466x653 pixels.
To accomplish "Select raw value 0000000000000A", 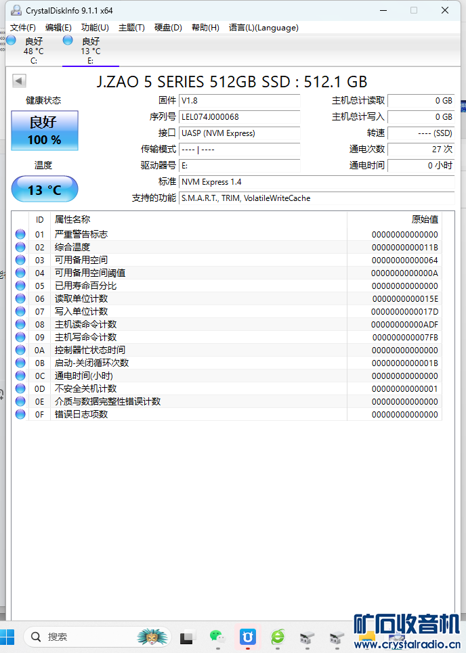I will pos(405,273).
